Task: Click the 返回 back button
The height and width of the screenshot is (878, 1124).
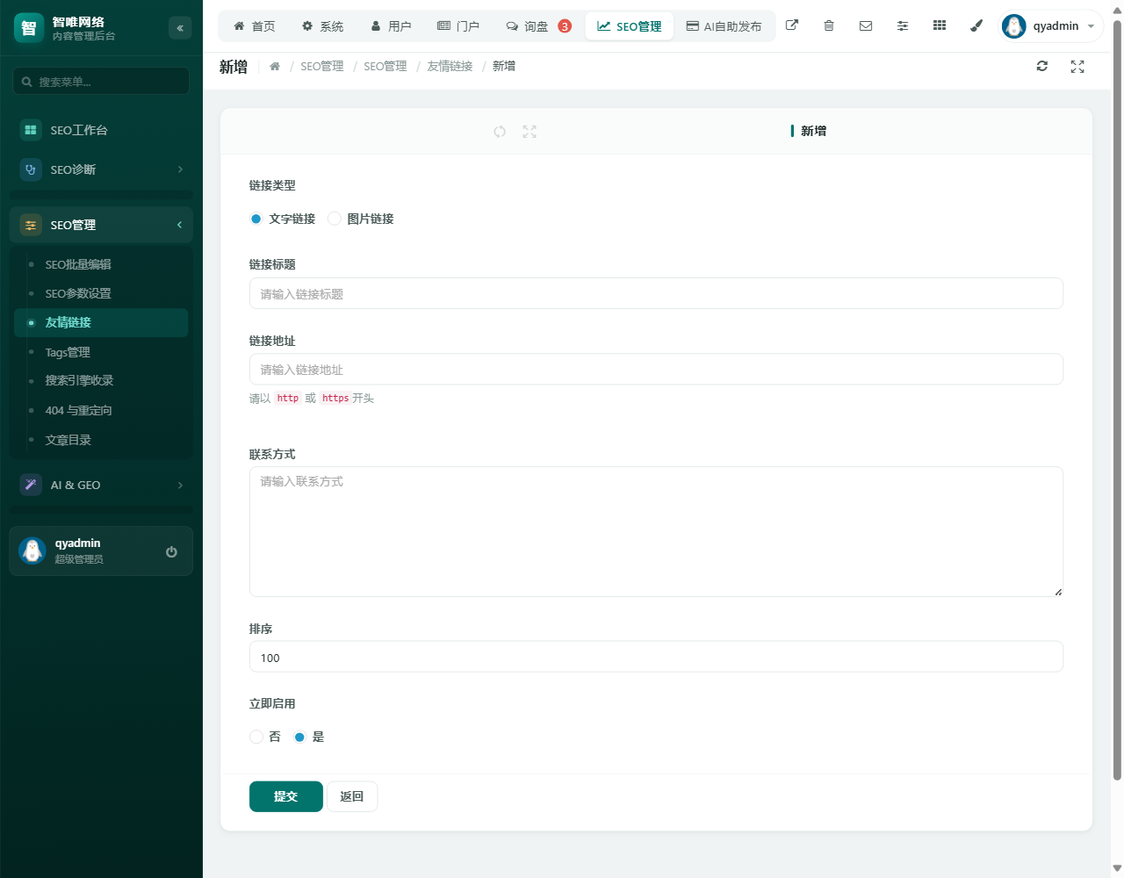Action: pos(352,796)
